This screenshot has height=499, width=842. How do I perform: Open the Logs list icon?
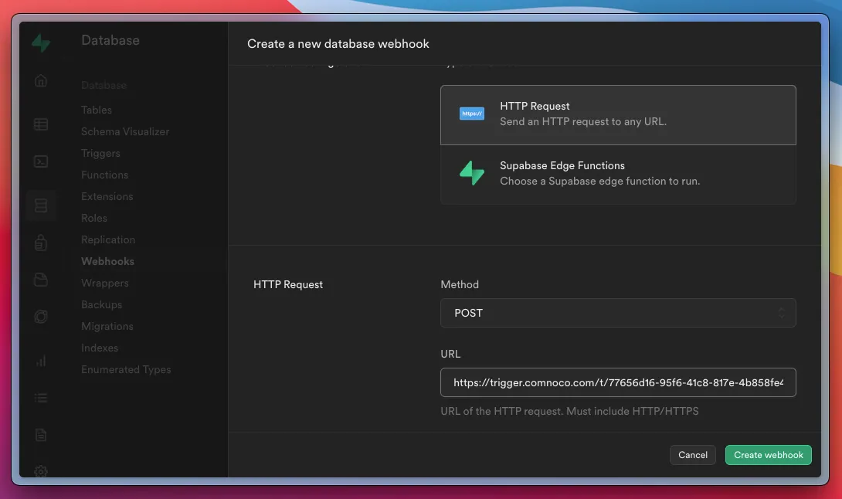click(x=41, y=398)
